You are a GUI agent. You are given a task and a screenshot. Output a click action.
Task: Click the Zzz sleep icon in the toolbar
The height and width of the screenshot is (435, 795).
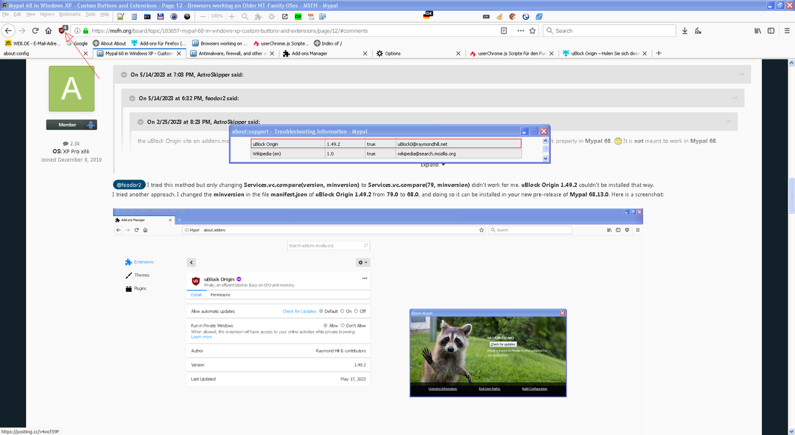[x=698, y=30]
